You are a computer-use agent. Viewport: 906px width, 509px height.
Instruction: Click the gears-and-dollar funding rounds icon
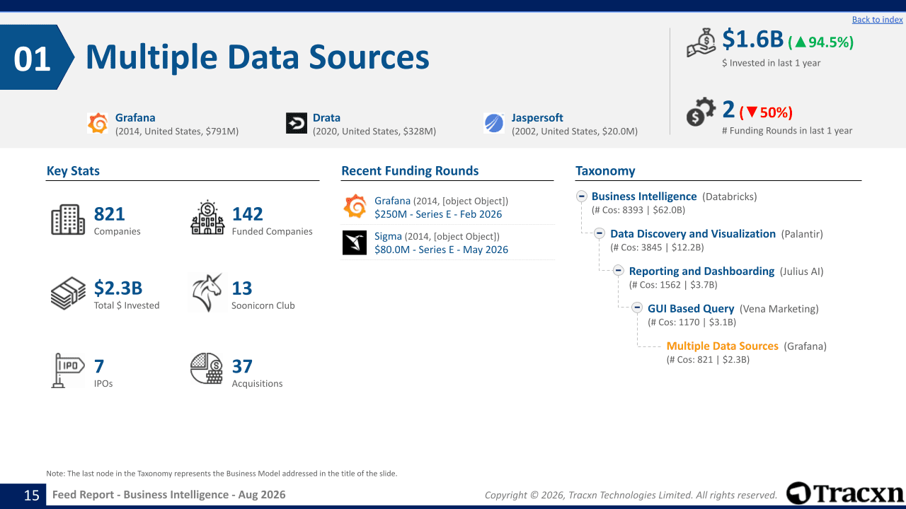(x=701, y=113)
